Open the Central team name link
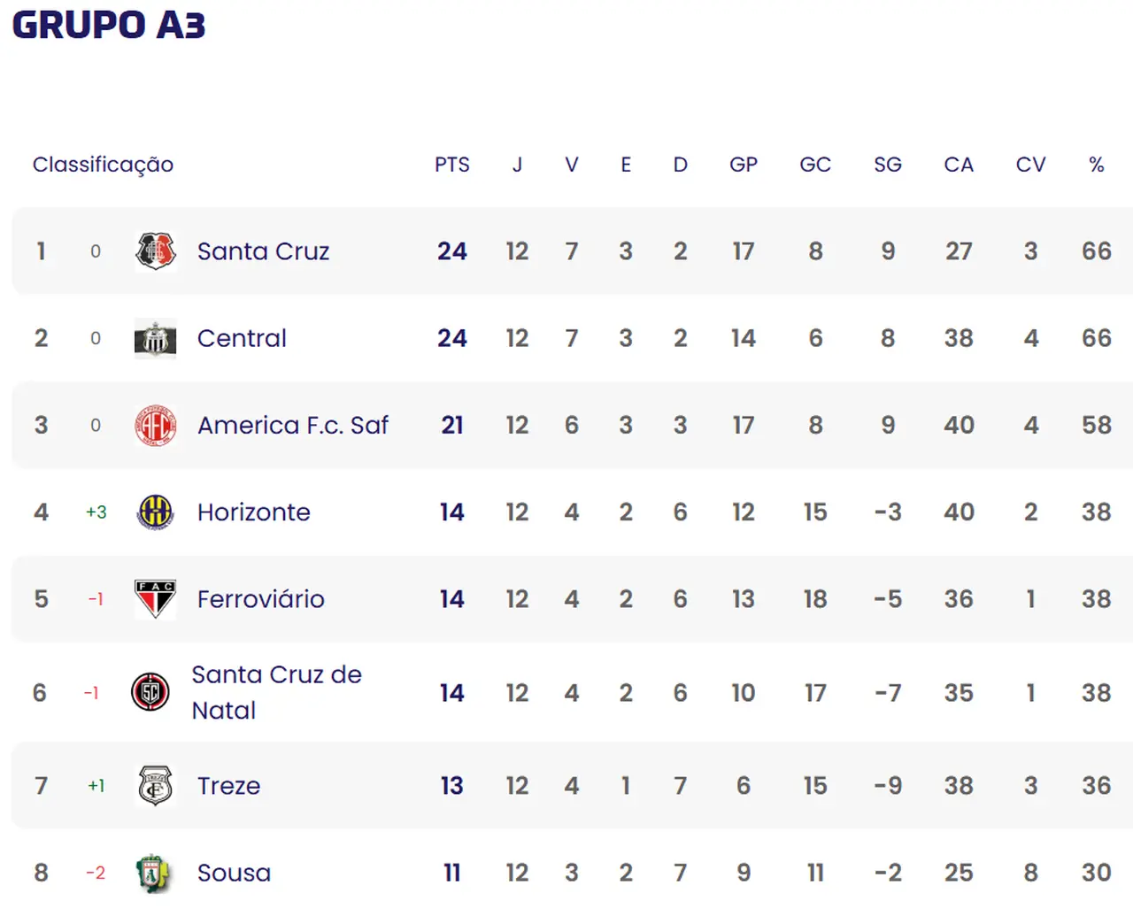The width and height of the screenshot is (1133, 916). tap(242, 338)
